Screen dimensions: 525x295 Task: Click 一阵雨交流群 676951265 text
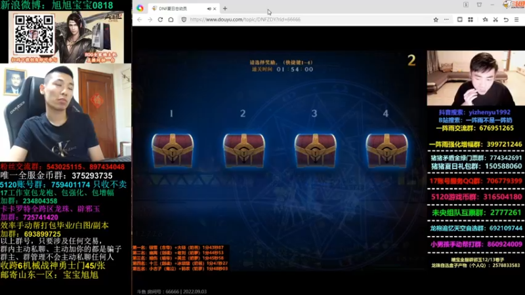coord(474,128)
